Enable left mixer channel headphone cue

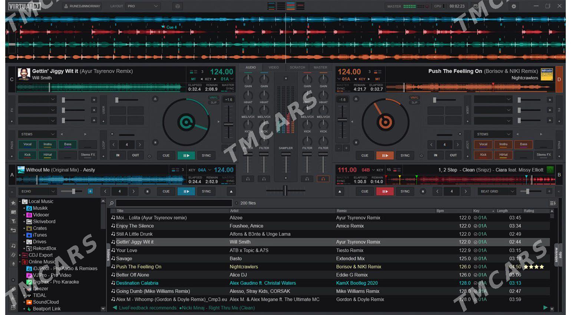pos(248,179)
